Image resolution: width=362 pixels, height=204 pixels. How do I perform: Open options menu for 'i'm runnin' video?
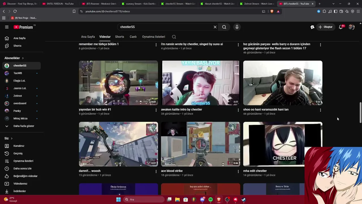point(238,45)
